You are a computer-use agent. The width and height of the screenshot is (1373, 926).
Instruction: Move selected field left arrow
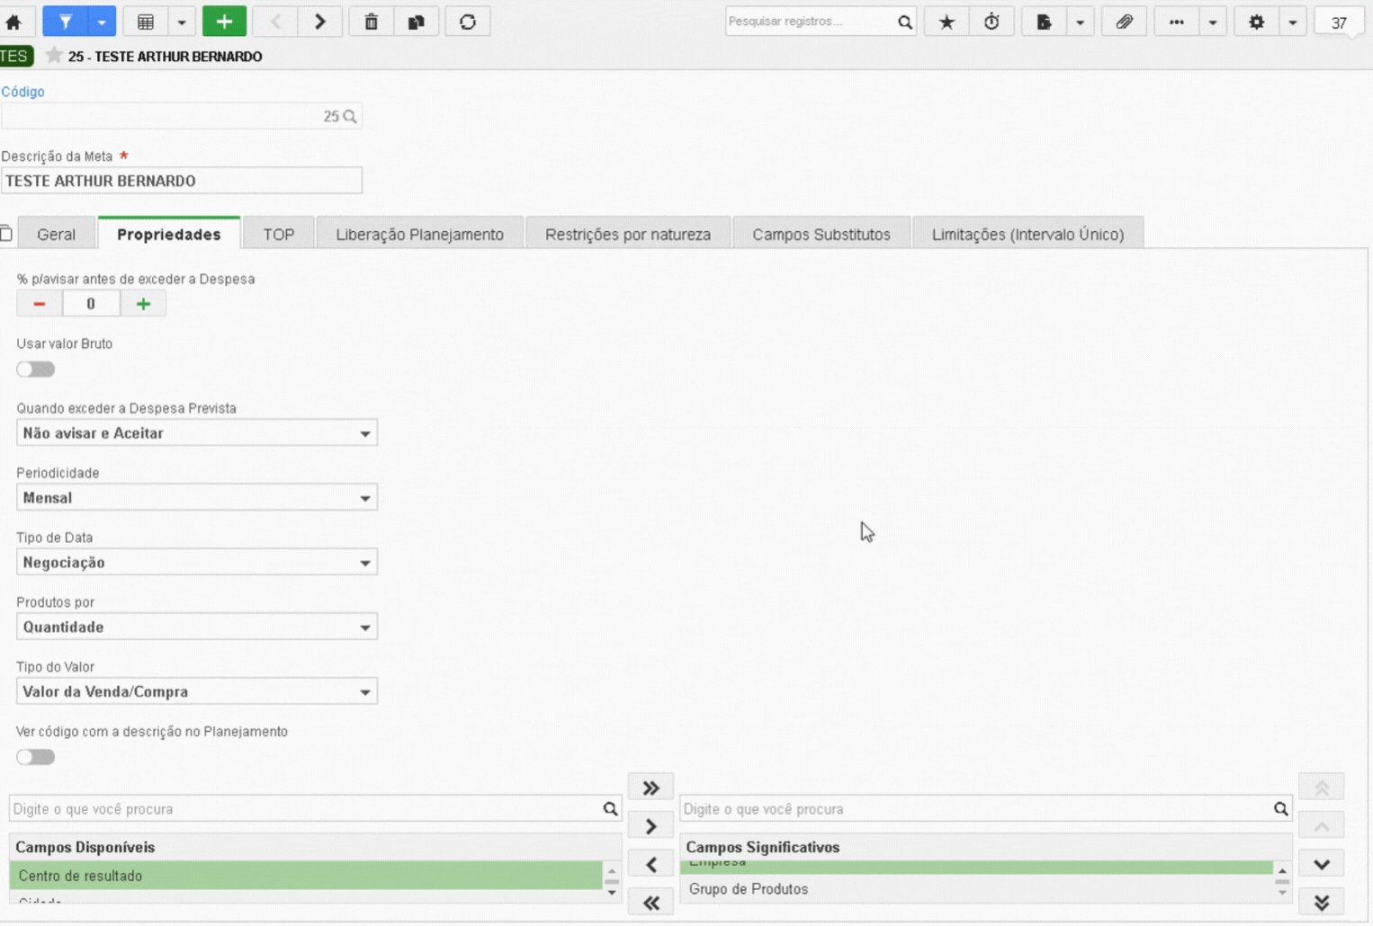651,865
